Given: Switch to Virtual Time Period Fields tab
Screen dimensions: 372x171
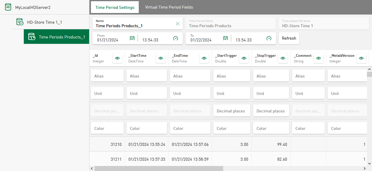Looking at the screenshot, I should [x=169, y=7].
